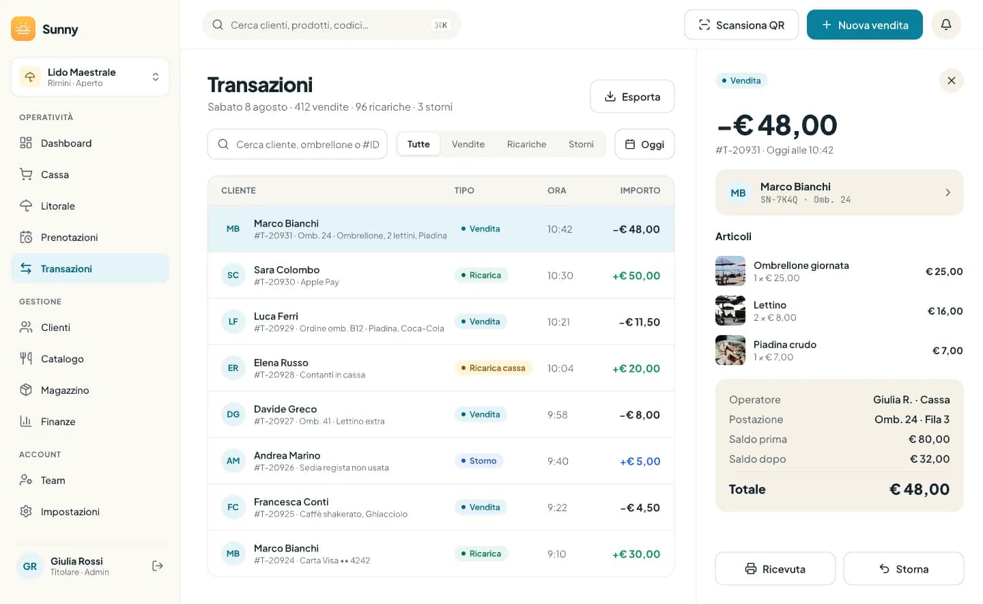Go to Magazzino
The image size is (983, 604).
tap(90, 390)
